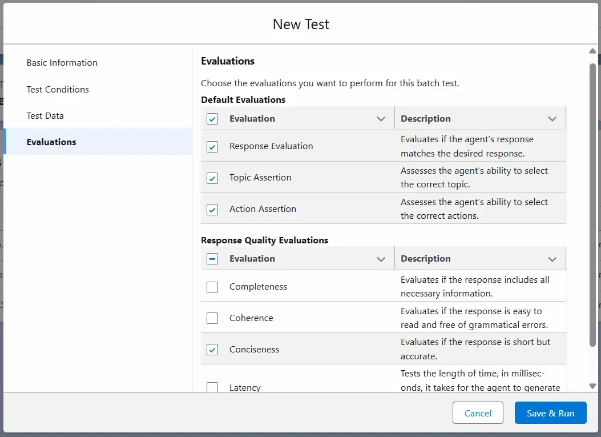Enable the Coherence evaluation checkbox
Screen dimensions: 601x437
click(212, 318)
